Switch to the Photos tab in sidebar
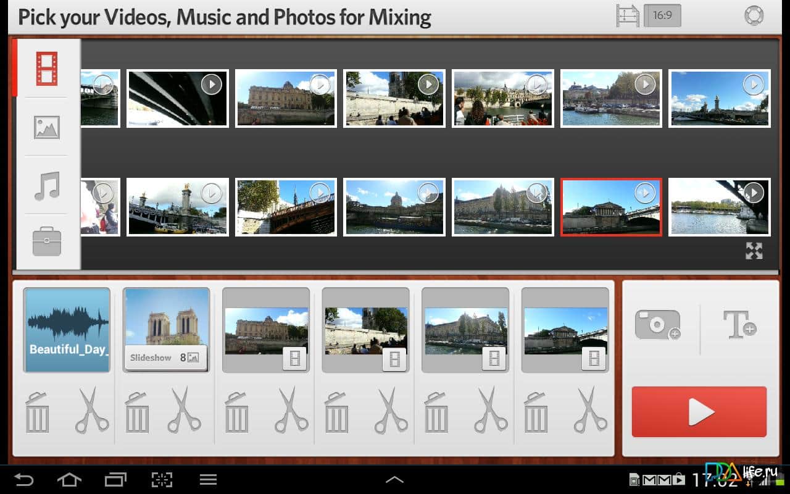The width and height of the screenshot is (790, 494). pos(47,127)
